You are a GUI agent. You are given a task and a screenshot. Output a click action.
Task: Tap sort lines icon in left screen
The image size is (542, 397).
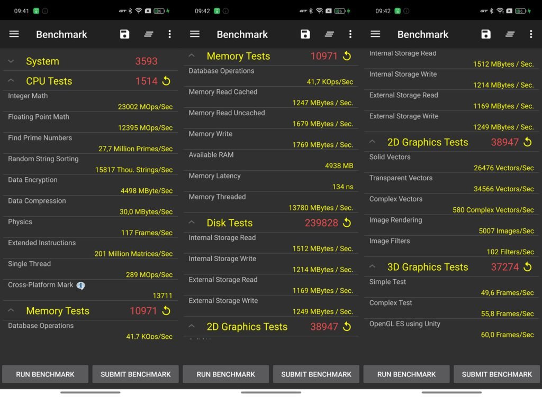coord(149,34)
